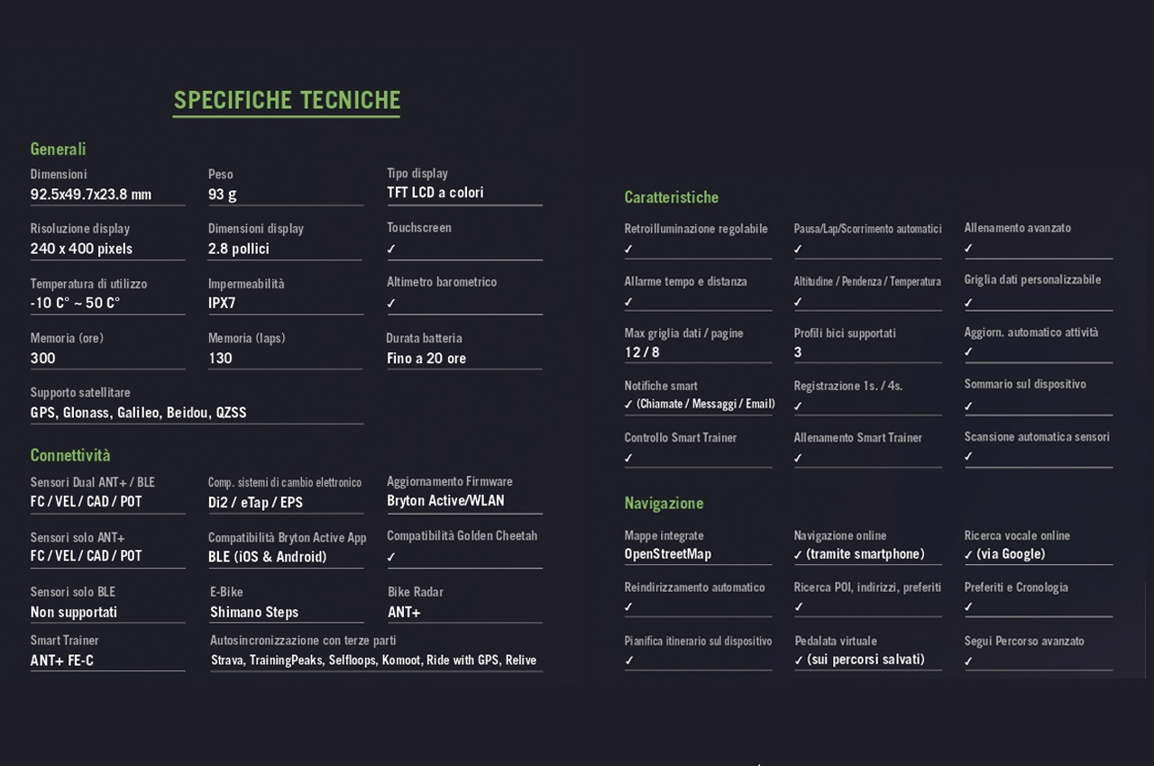Click the Navigazione section heading
1154x766 pixels.
664,503
